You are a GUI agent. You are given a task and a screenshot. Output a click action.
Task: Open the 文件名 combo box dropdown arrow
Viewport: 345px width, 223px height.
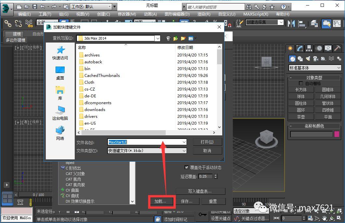(x=184, y=142)
